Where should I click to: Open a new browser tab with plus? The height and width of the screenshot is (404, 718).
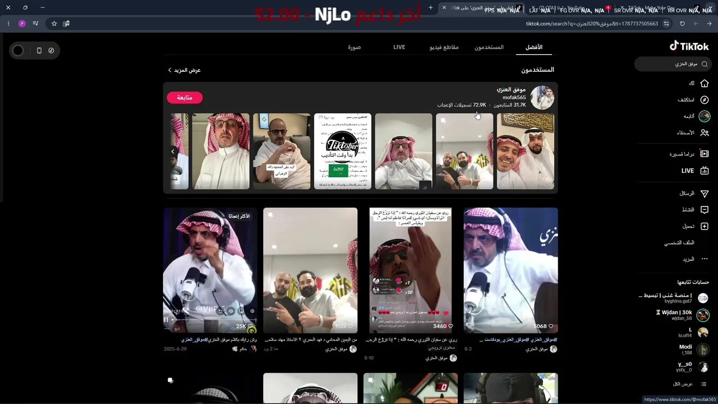[430, 8]
